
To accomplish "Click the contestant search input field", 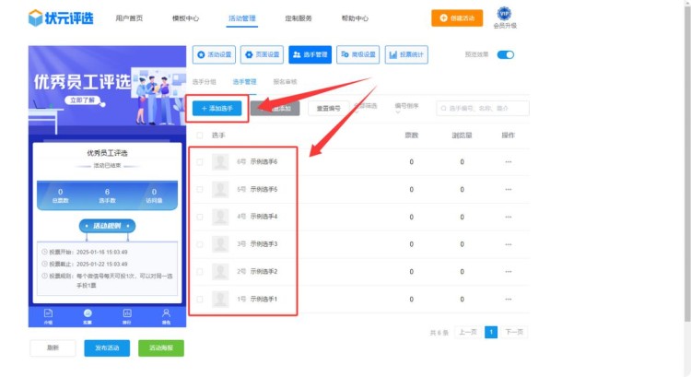I will coord(485,108).
